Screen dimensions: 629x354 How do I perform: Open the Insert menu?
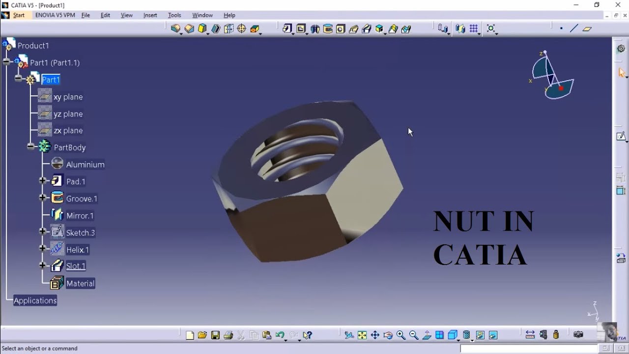click(150, 15)
